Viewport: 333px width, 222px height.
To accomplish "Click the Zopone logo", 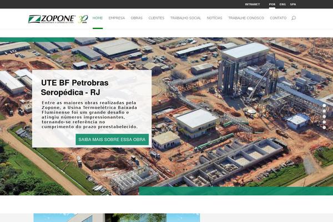I will click(52, 19).
